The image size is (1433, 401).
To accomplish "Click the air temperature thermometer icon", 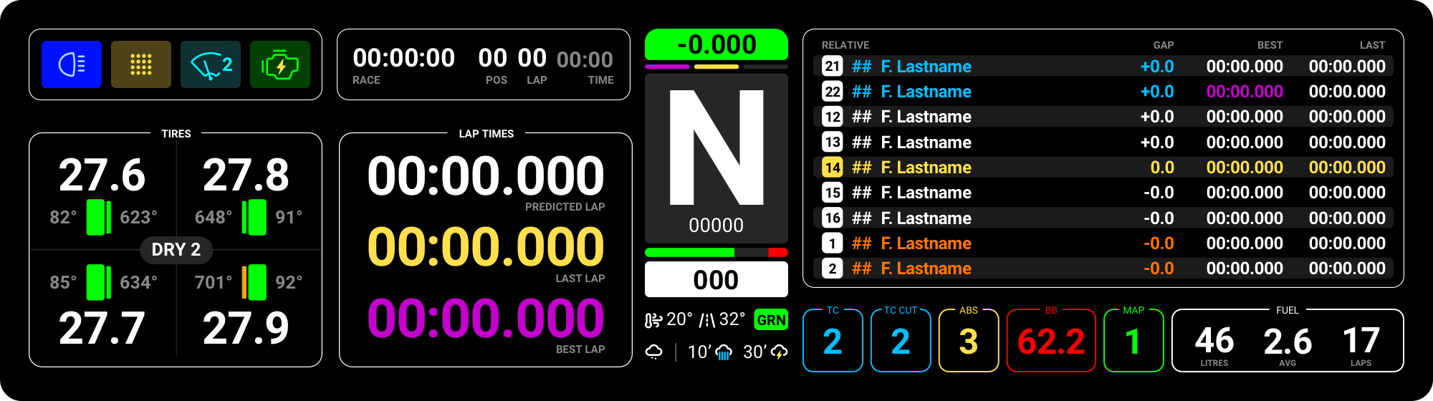I will [653, 320].
